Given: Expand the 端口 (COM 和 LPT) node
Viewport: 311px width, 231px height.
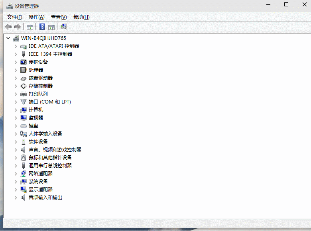Looking at the screenshot, I should pos(16,102).
